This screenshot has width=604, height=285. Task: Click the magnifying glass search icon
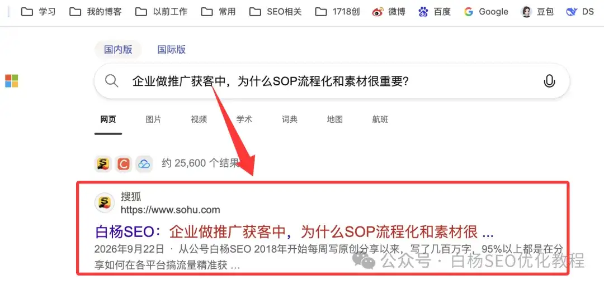(112, 81)
